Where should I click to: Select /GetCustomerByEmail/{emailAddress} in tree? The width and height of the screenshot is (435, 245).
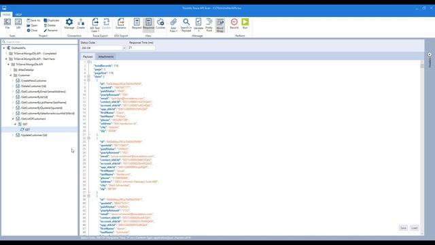[43, 91]
